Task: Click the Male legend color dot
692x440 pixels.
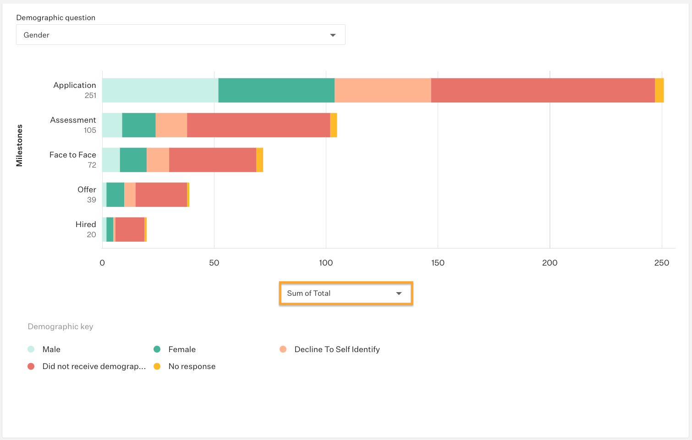Action: pos(31,349)
